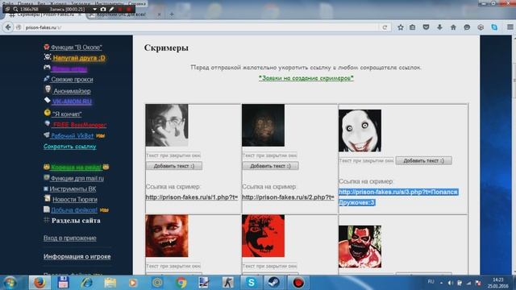This screenshot has width=516, height=290.
Task: Open the Windows Start menu
Action: click(x=10, y=283)
